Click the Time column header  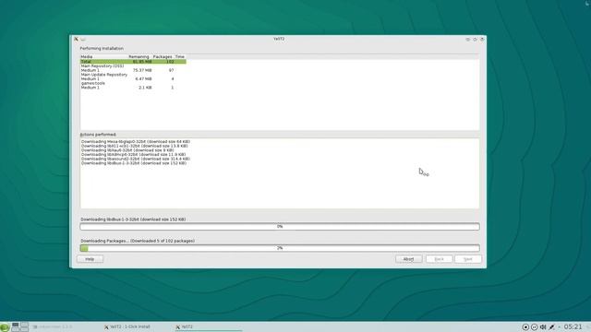tap(180, 56)
